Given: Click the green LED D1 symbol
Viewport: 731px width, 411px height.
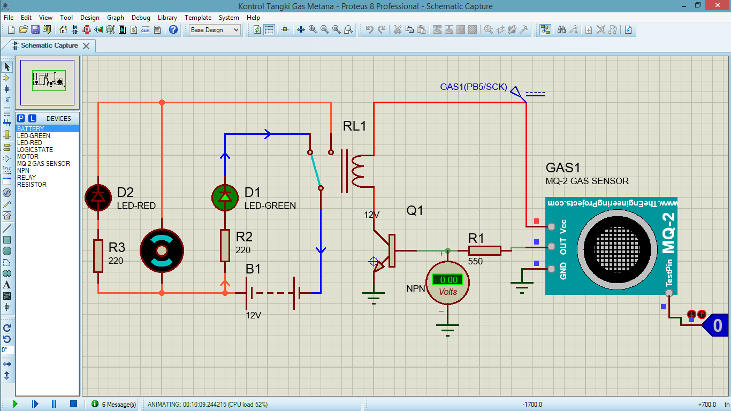Looking at the screenshot, I should click(225, 196).
